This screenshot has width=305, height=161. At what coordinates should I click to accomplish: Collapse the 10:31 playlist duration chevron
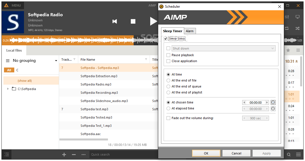297,61
